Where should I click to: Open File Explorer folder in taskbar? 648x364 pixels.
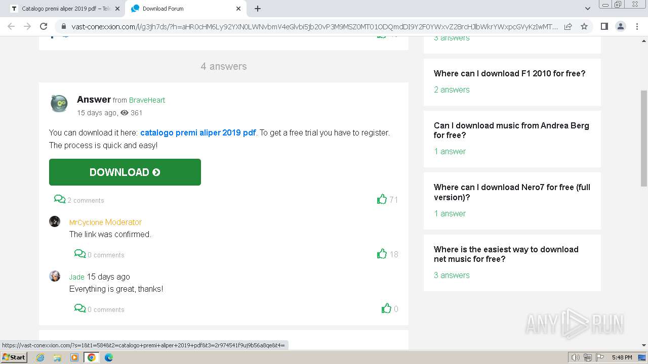(x=57, y=357)
